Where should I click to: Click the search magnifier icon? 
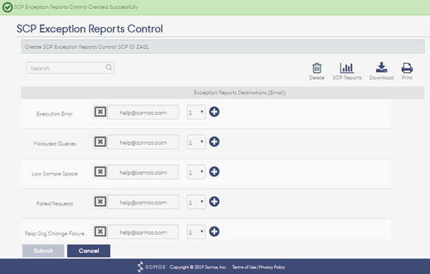tap(109, 67)
